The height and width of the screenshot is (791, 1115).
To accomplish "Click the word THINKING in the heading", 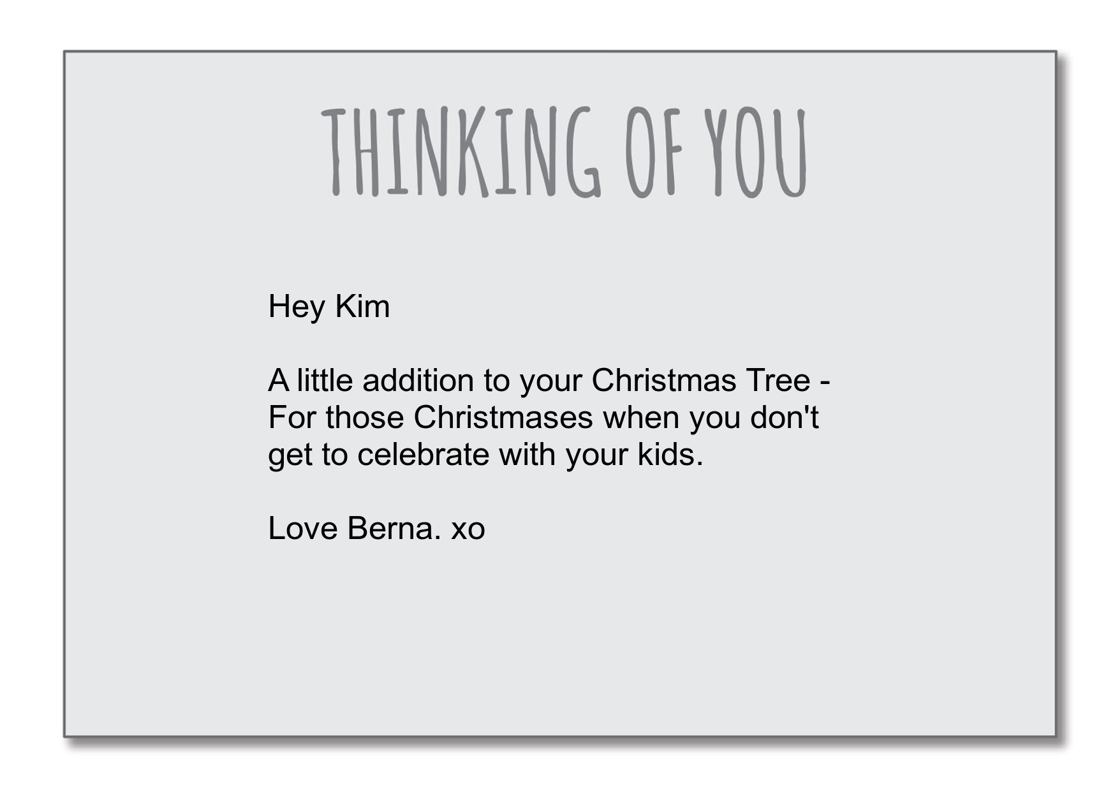I will click(461, 152).
